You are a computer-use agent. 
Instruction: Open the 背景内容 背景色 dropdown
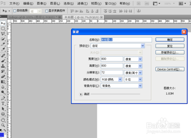coord(140,86)
